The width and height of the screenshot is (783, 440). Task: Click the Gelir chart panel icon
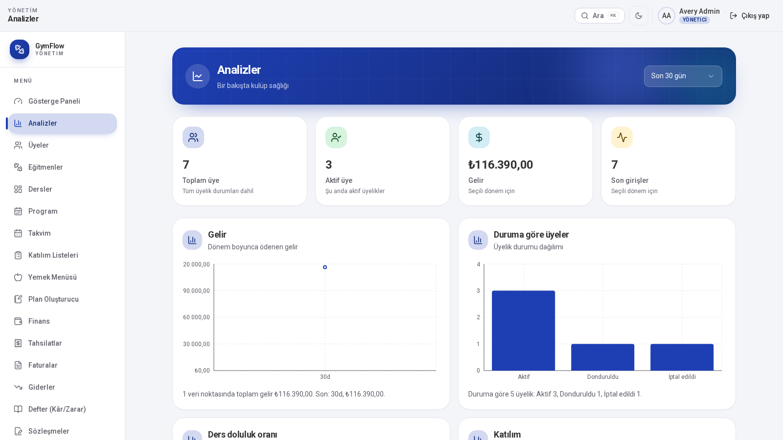[x=192, y=240]
